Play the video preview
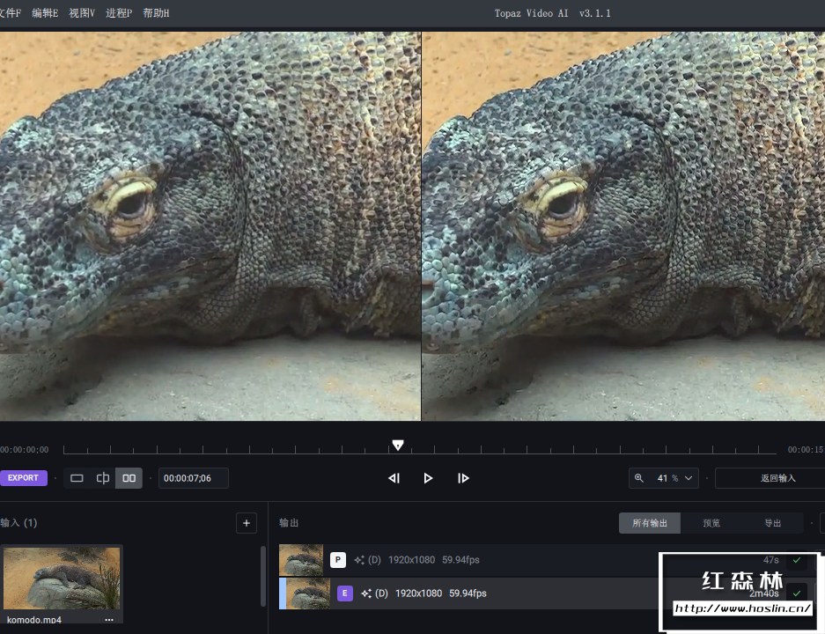The image size is (825, 634). [428, 478]
